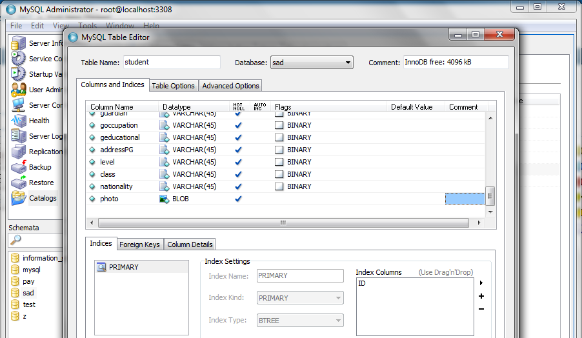
Task: Switch to Advanced Options tab
Action: (x=230, y=86)
